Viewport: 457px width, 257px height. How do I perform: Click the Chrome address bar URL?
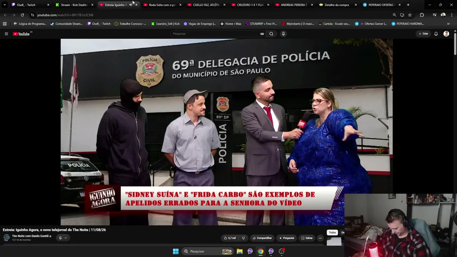65,15
